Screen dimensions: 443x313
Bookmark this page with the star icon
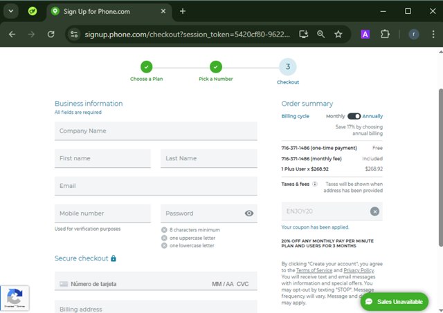pyautogui.click(x=338, y=35)
